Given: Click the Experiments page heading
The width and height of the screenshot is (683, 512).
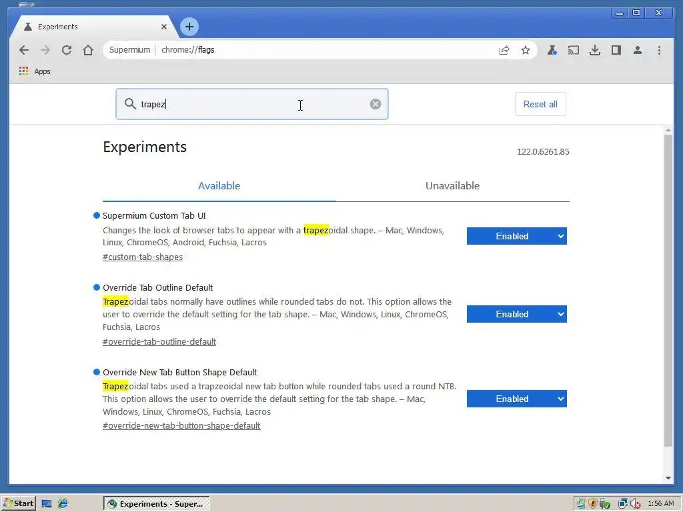Looking at the screenshot, I should coord(145,147).
